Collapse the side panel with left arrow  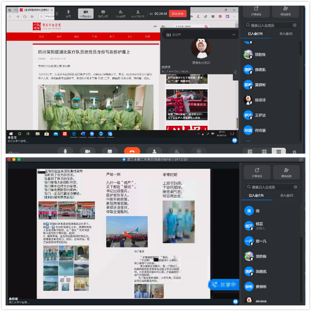[x=235, y=72]
